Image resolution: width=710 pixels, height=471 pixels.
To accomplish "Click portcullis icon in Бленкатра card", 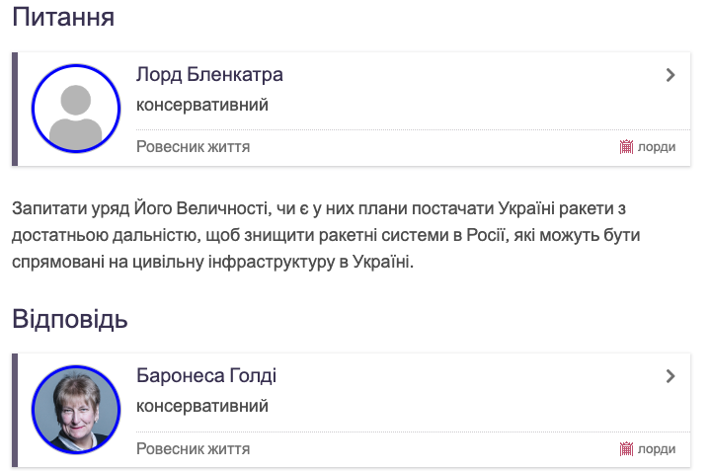I will click(626, 147).
